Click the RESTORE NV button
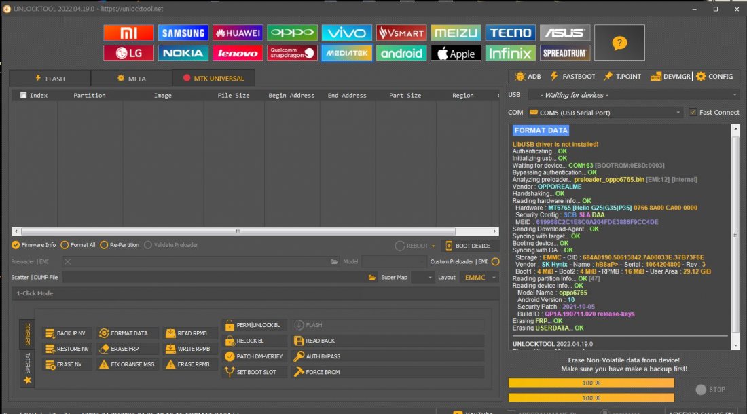 pyautogui.click(x=67, y=349)
